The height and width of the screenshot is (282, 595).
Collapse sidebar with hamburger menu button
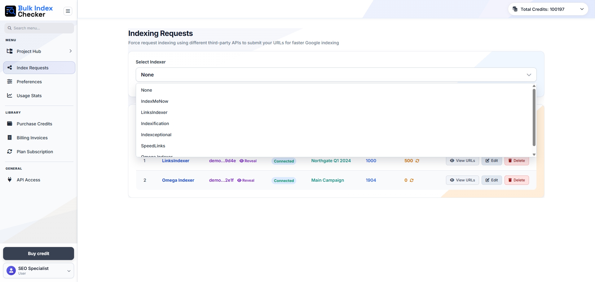68,11
